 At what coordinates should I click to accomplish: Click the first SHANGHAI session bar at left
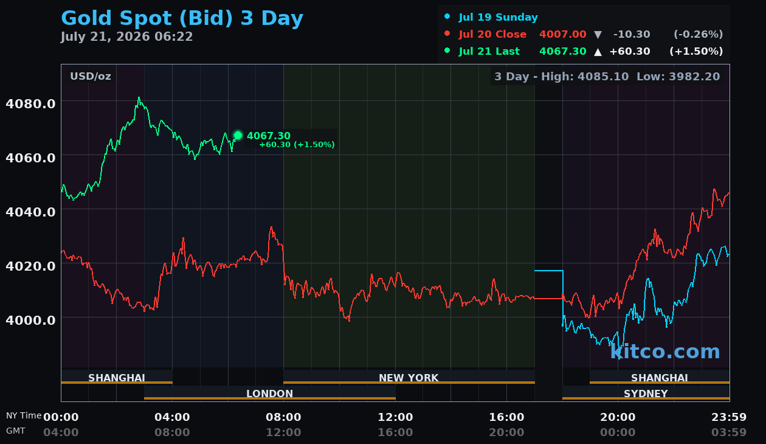[x=117, y=377]
